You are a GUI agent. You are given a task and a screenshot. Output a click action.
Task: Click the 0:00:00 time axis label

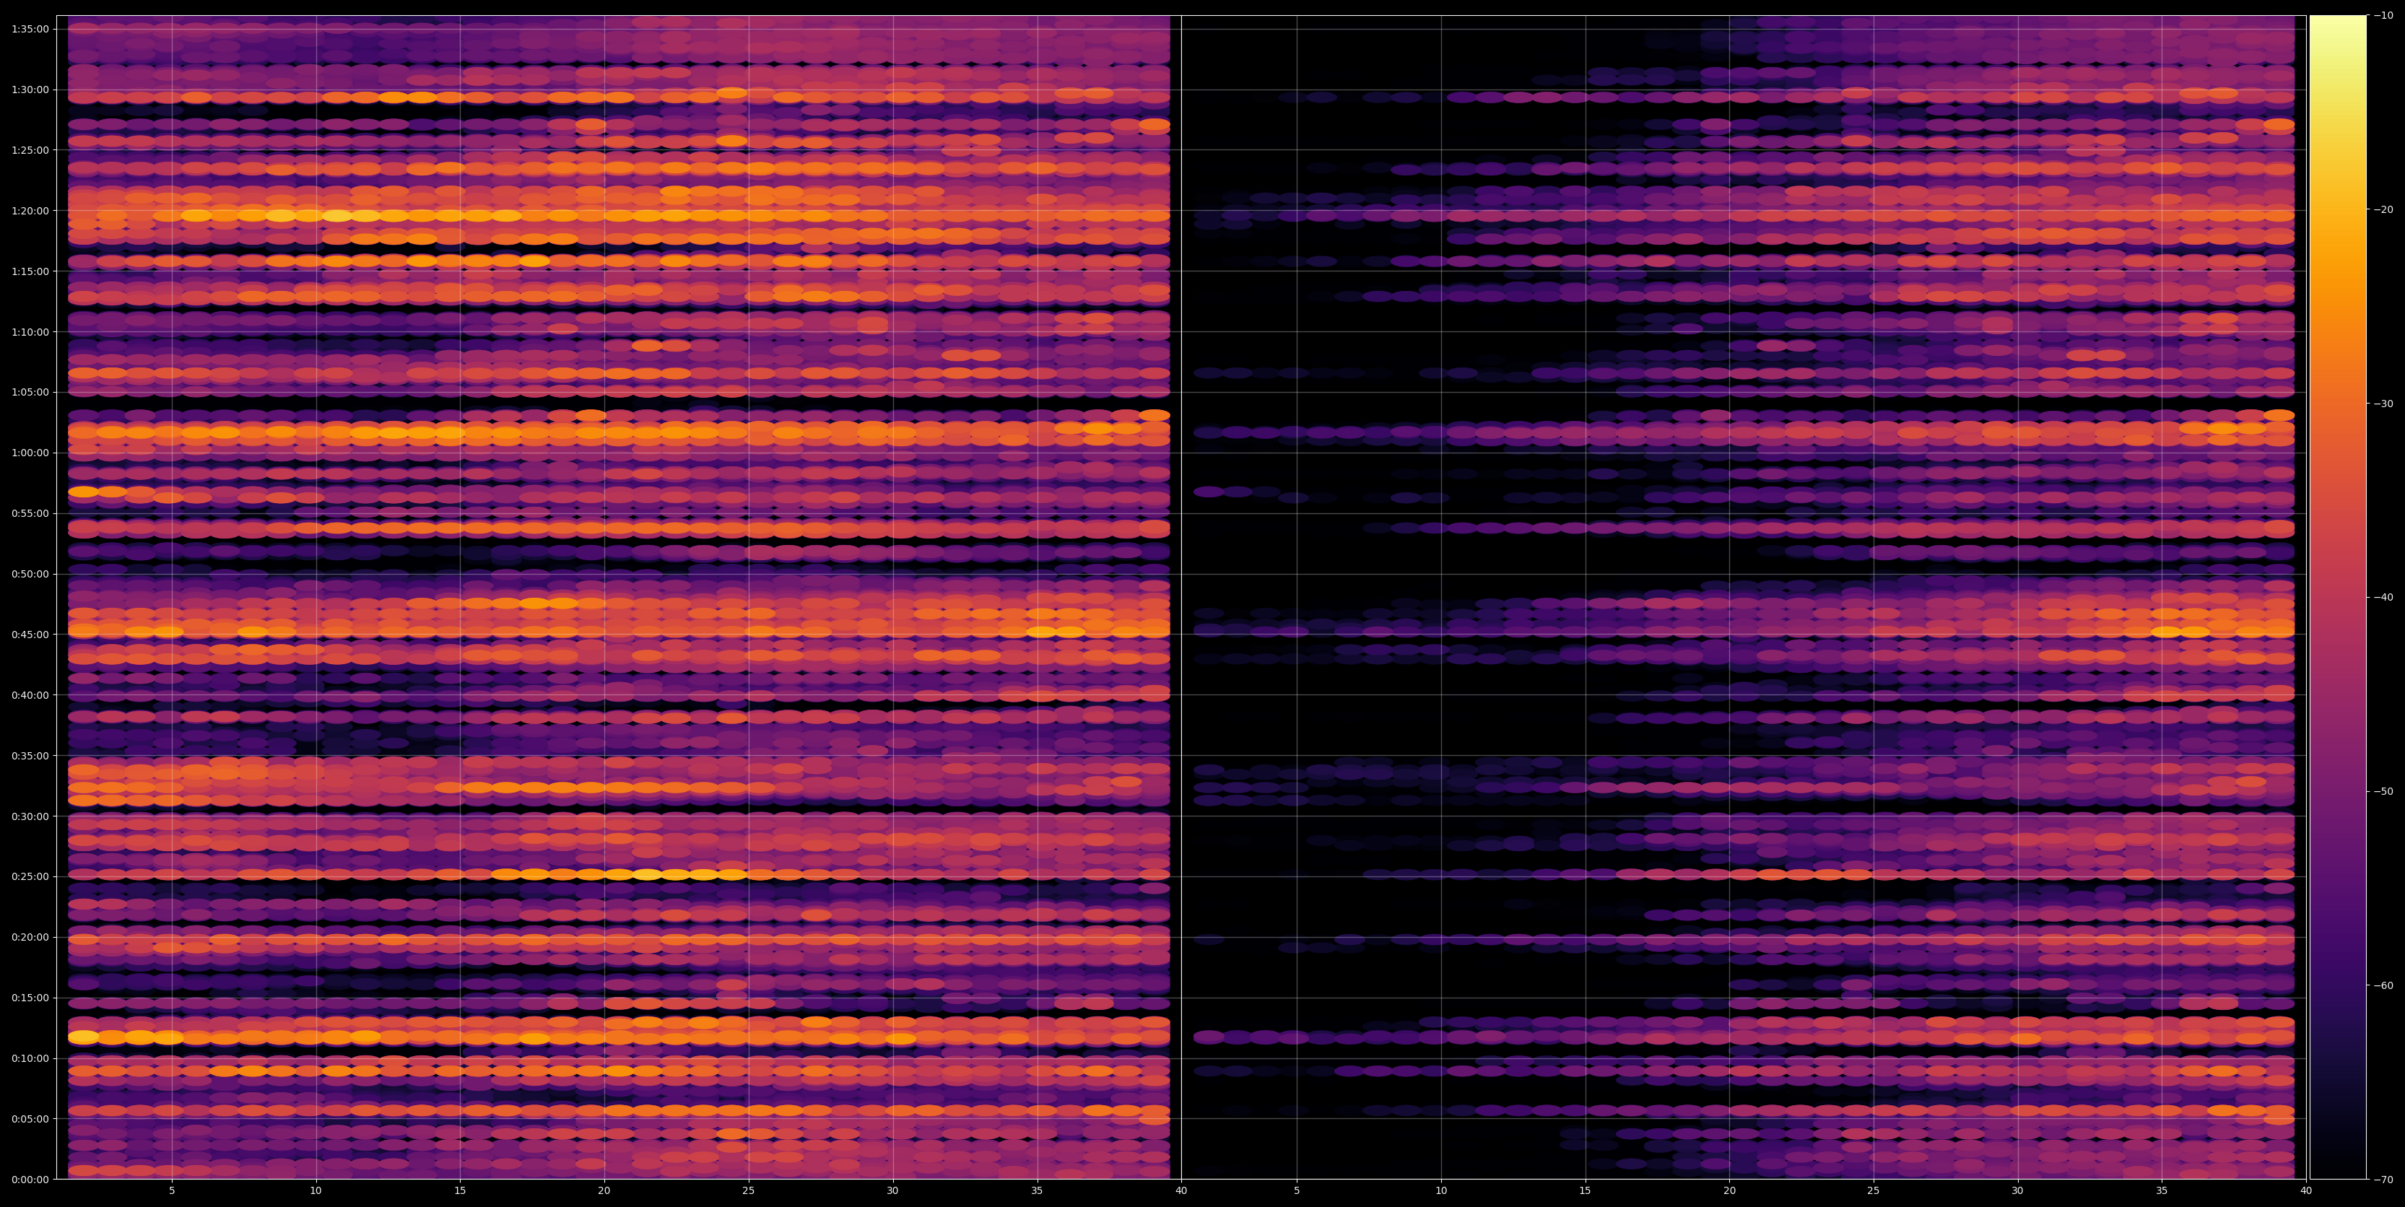tap(30, 1179)
